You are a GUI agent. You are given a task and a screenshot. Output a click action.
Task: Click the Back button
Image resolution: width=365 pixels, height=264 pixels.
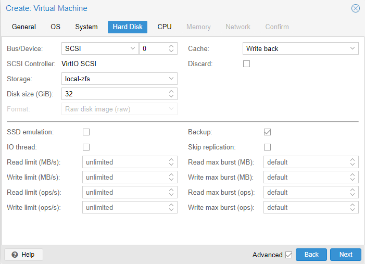coord(311,255)
